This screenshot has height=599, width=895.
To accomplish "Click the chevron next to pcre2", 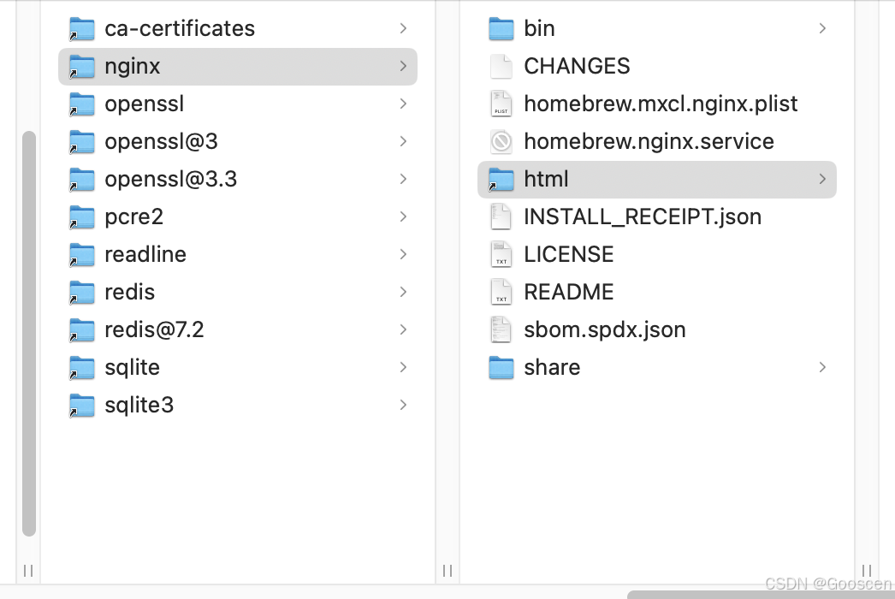I will pos(403,216).
